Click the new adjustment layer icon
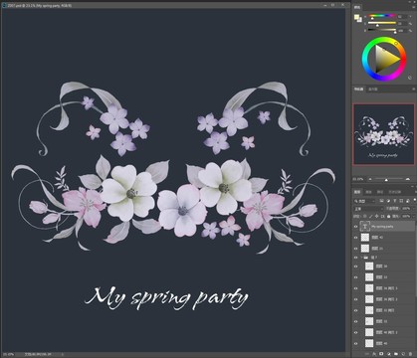 pos(389,354)
